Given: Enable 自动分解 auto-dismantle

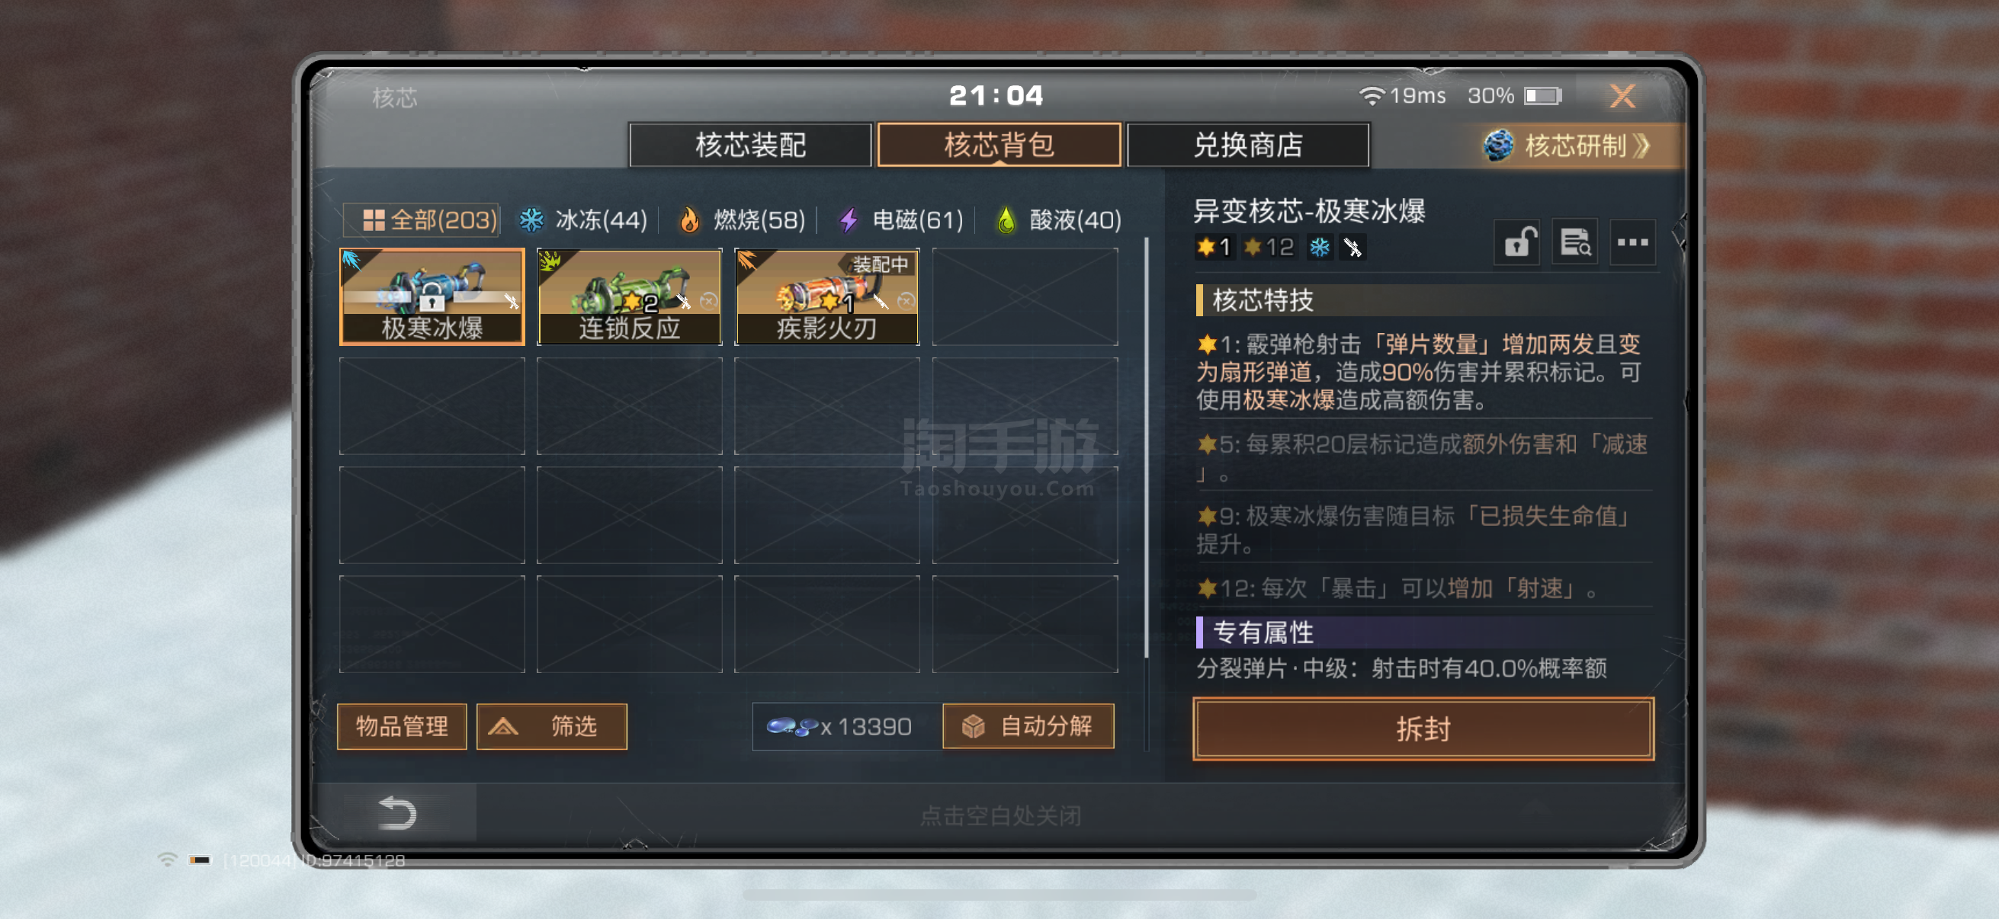Looking at the screenshot, I should (x=1028, y=726).
